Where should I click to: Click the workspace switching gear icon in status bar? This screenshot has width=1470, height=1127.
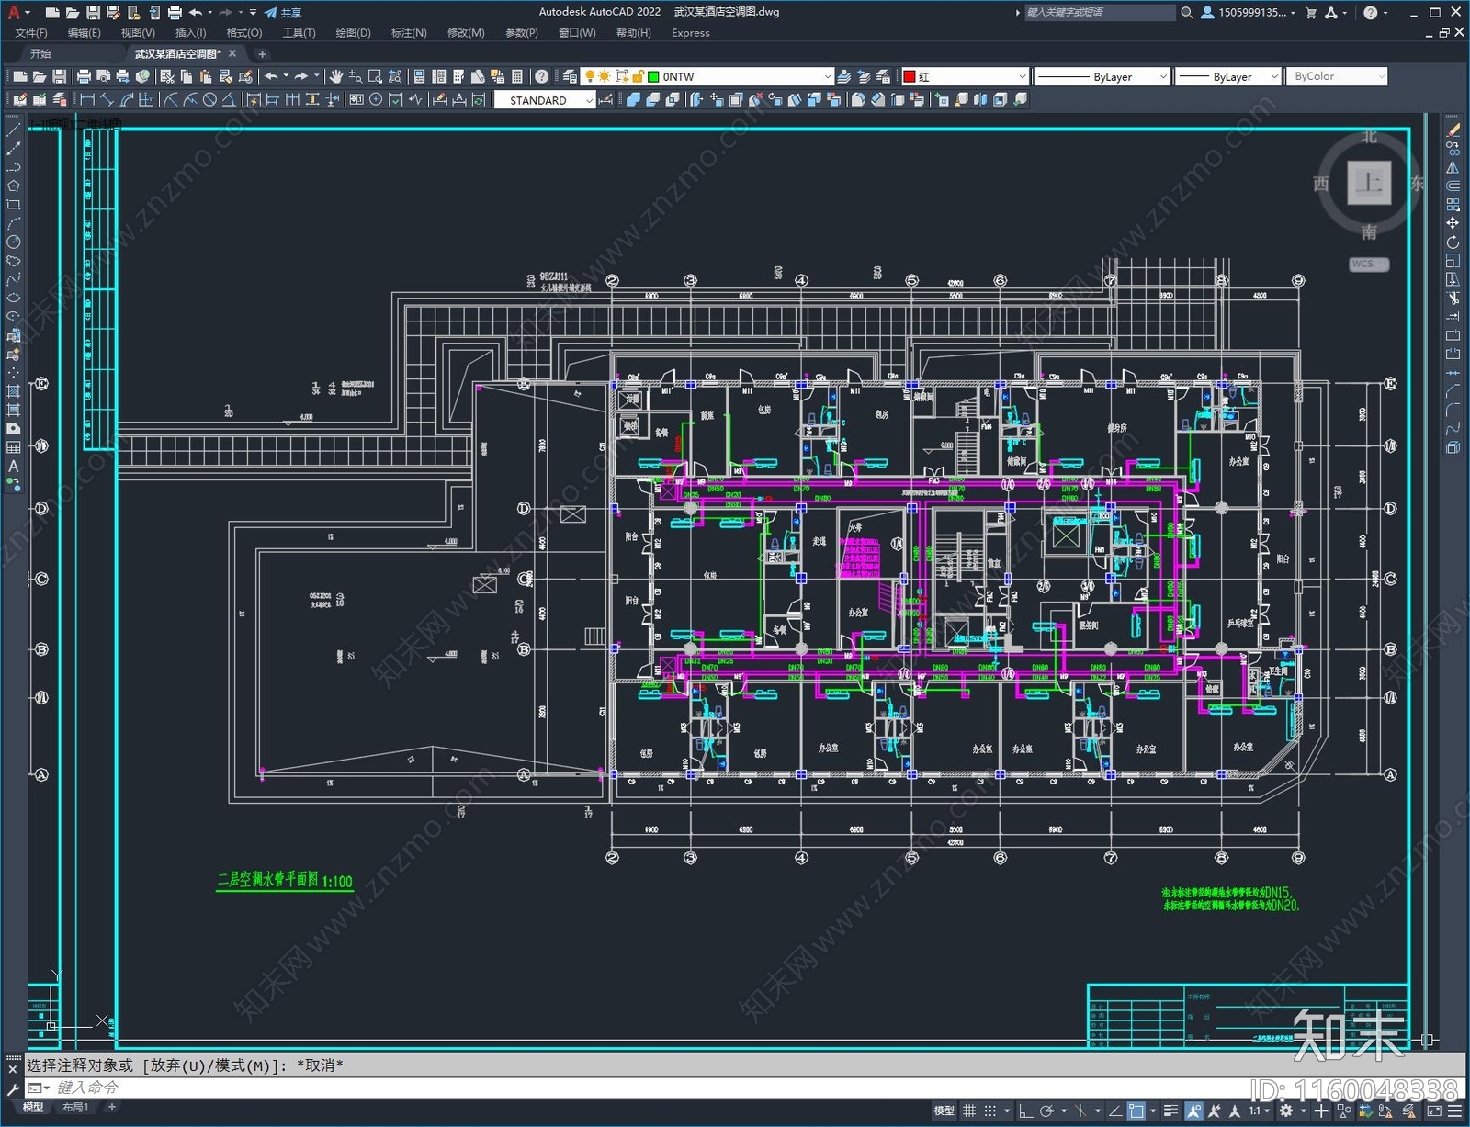tap(1286, 1110)
